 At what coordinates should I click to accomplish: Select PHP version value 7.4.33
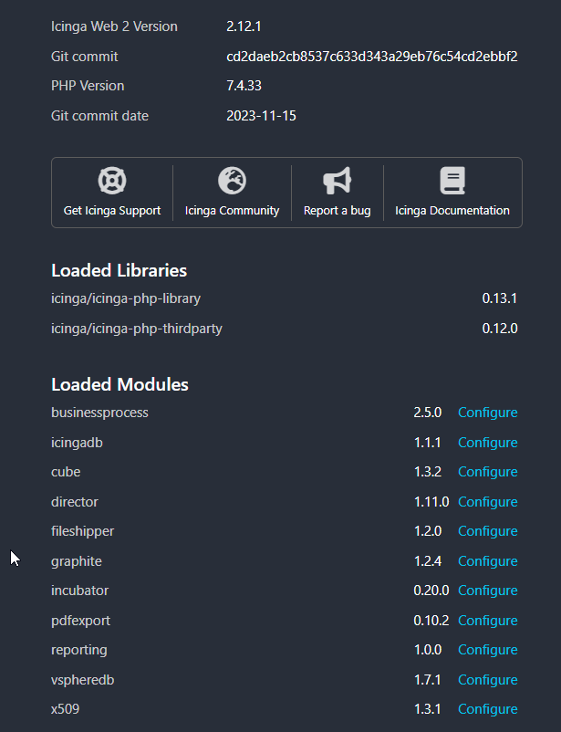(244, 86)
